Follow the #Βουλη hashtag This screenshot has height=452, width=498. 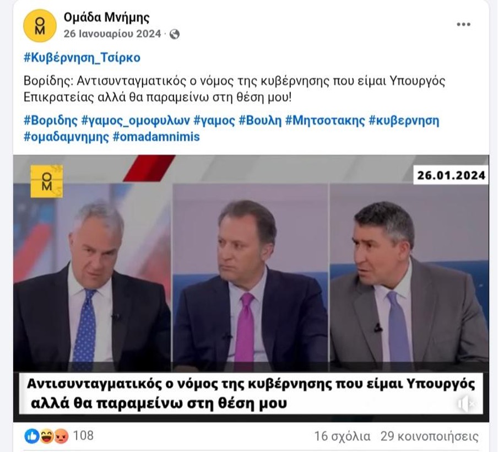(x=260, y=121)
